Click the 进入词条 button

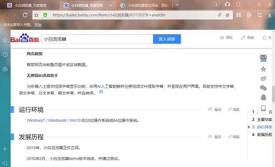(x=167, y=39)
